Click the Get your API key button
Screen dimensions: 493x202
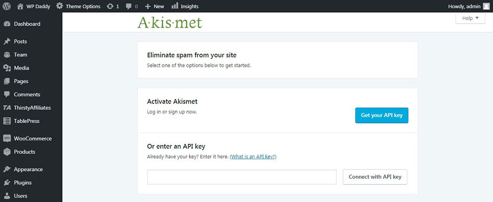[x=382, y=115]
